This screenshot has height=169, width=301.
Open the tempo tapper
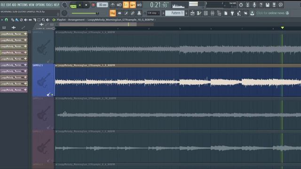pyautogui.click(x=239, y=13)
